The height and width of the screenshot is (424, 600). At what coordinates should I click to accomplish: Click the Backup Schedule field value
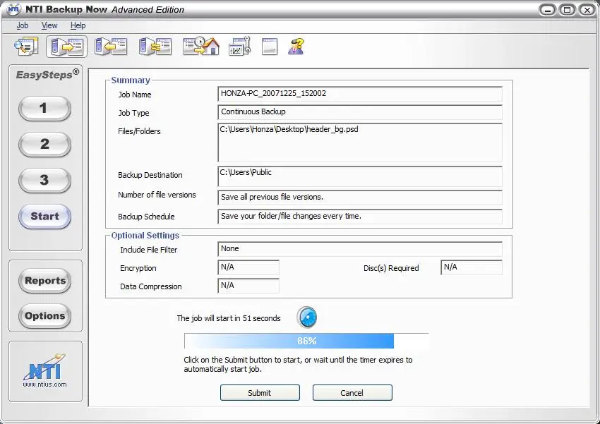(360, 217)
